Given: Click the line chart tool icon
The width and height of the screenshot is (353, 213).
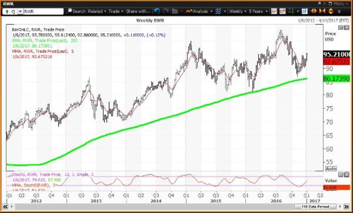Looking at the screenshot, I should [274, 11].
